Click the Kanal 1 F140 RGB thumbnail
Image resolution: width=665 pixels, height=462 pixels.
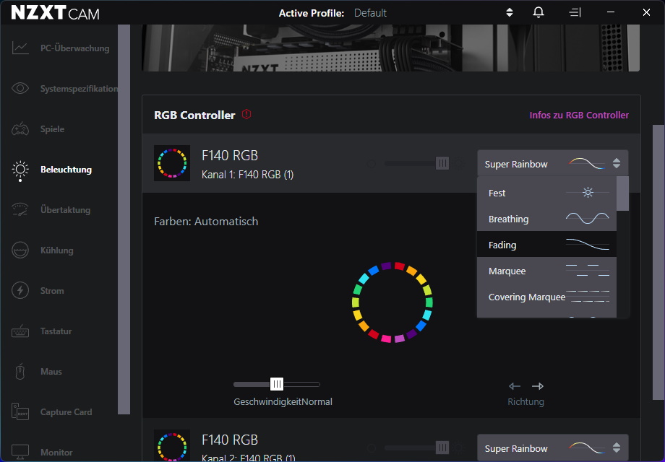coord(172,163)
